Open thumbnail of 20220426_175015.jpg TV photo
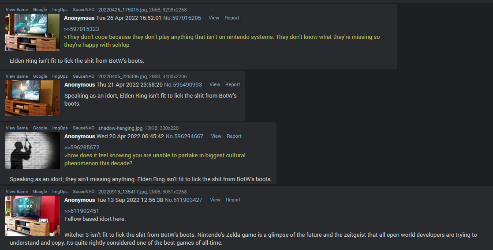Viewport: 493px width, 250px height. pos(32,32)
